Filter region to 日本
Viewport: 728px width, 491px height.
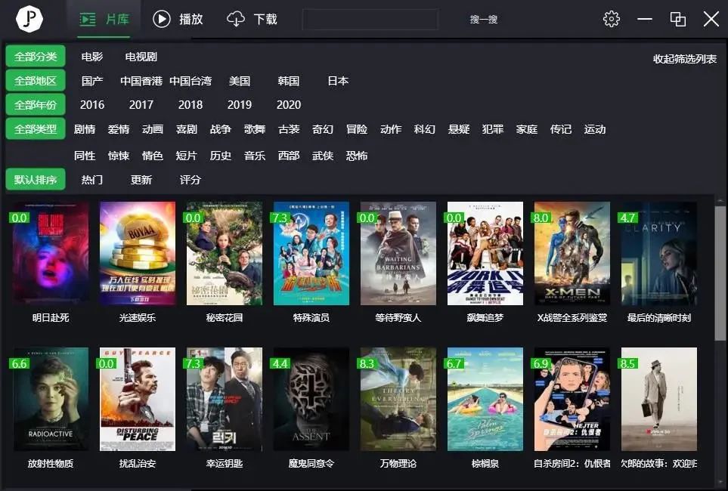[x=337, y=81]
